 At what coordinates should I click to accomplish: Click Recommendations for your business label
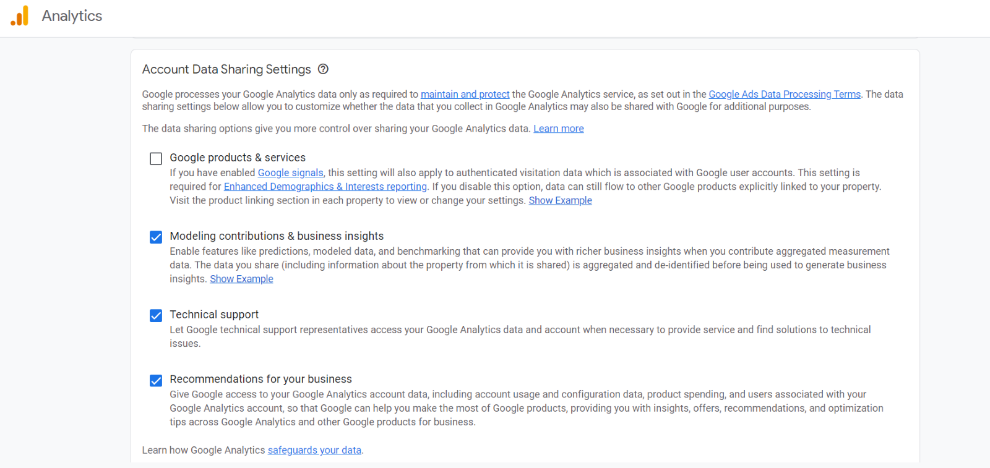260,379
